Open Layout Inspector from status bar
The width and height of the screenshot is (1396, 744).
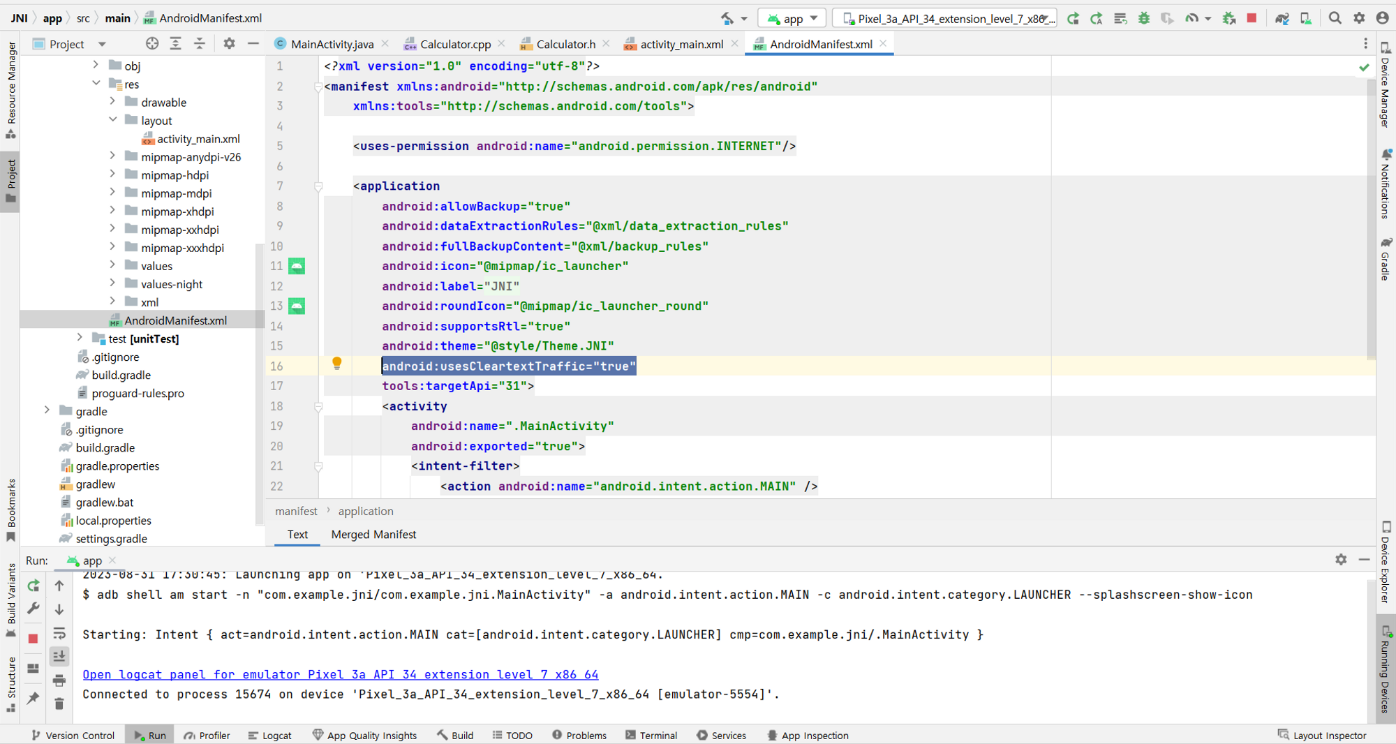tap(1322, 735)
